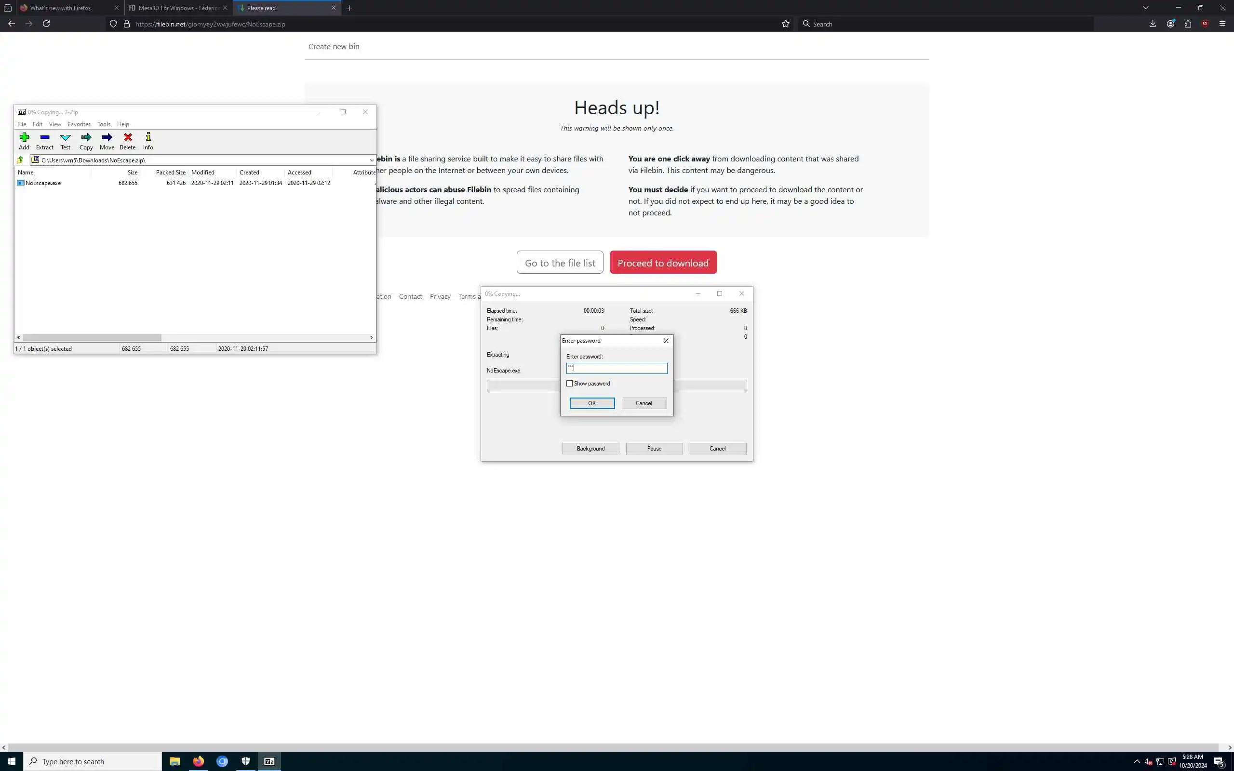Open Firefox from the Windows taskbar

coord(199,761)
